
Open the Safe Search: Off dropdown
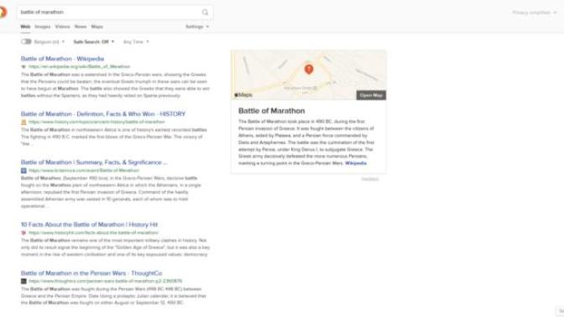tap(93, 42)
